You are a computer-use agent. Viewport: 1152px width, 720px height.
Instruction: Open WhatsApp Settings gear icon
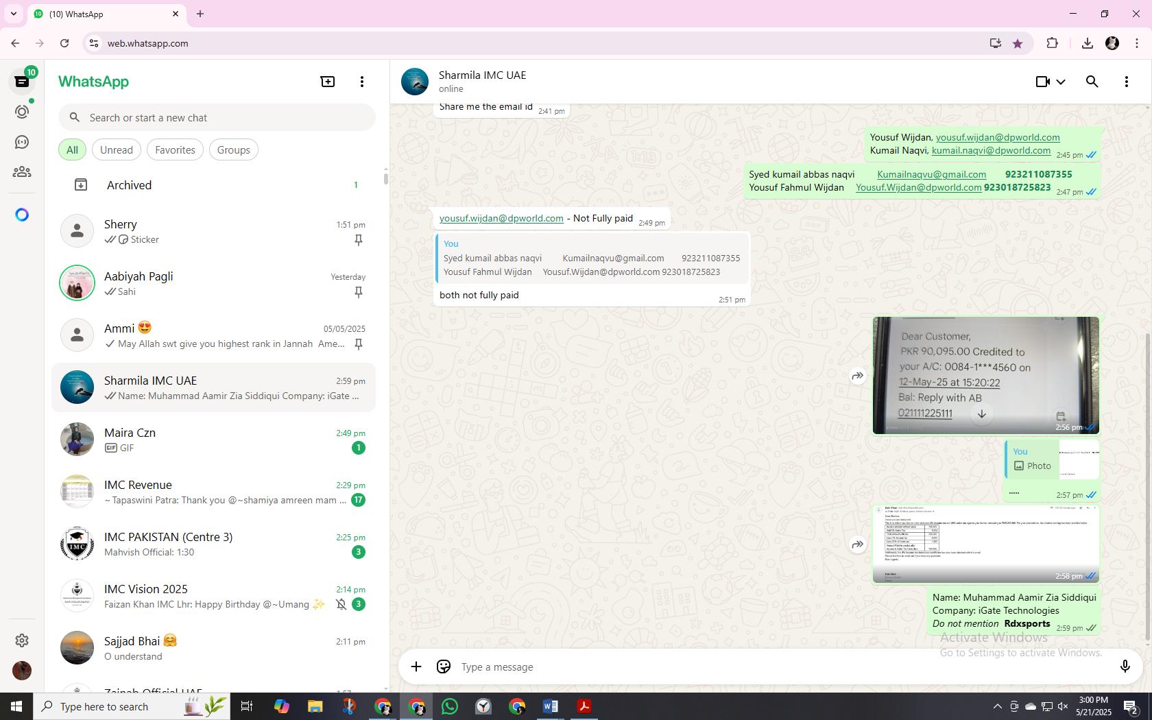click(22, 640)
